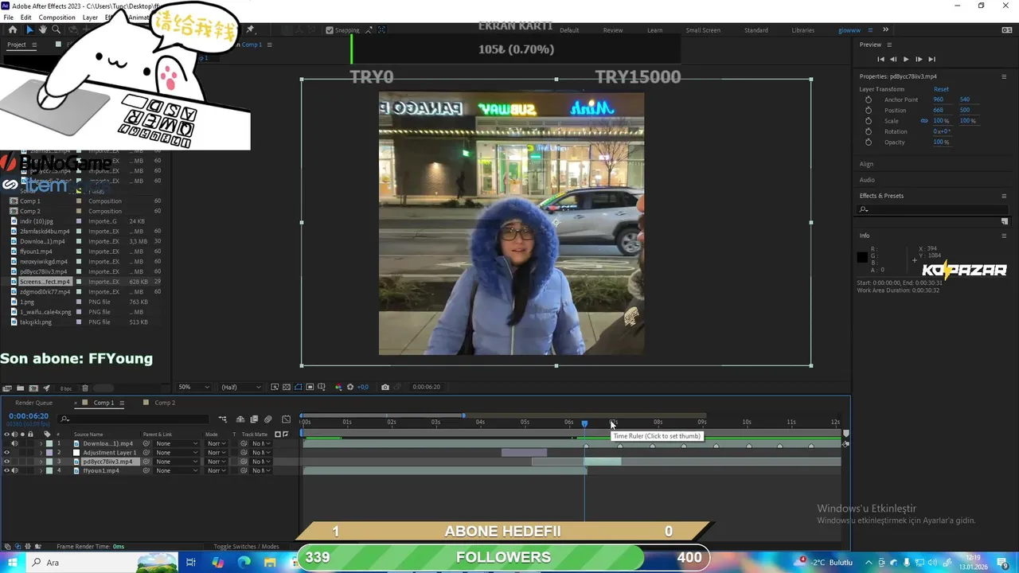Toggle the shy layers icon in timeline
This screenshot has width=1019, height=573.
point(242,419)
